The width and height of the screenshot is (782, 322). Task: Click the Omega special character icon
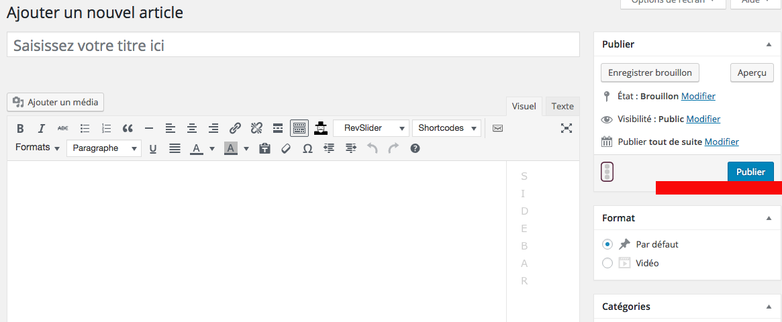click(x=307, y=149)
